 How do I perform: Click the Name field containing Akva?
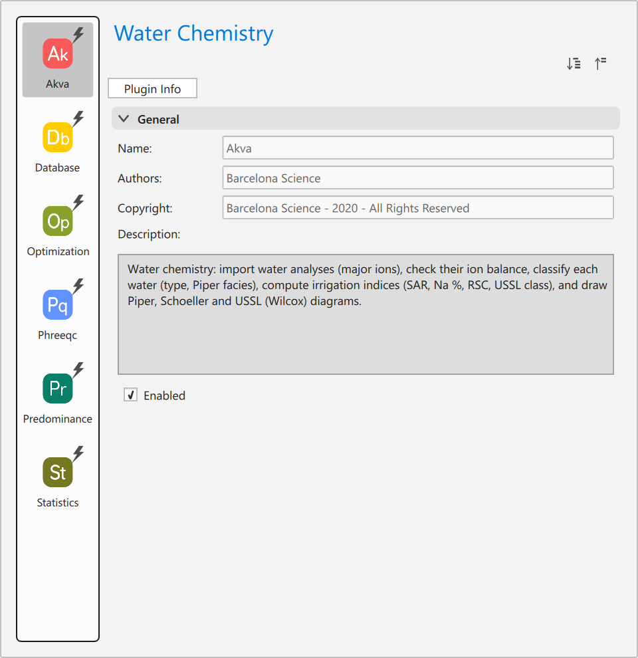coord(418,148)
